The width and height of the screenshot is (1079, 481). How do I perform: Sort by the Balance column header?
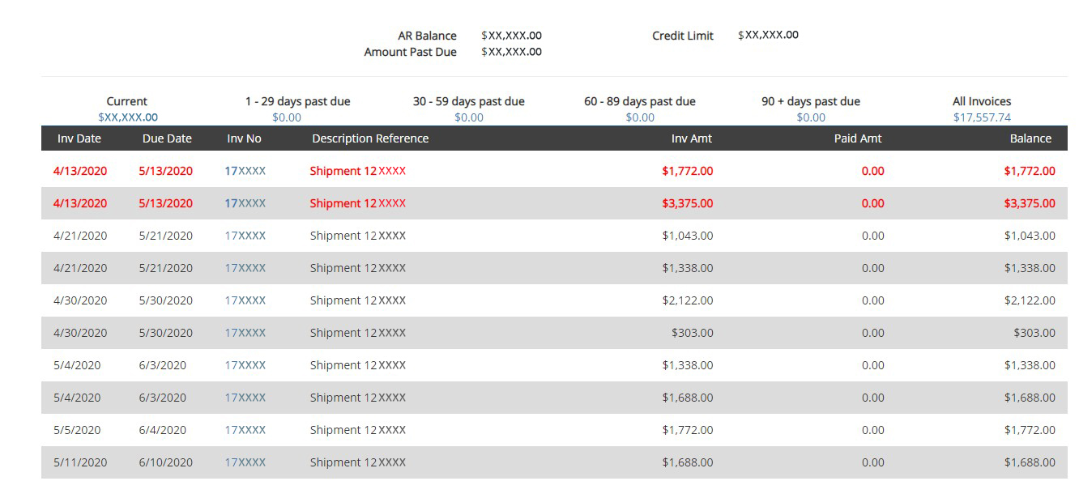[1030, 138]
